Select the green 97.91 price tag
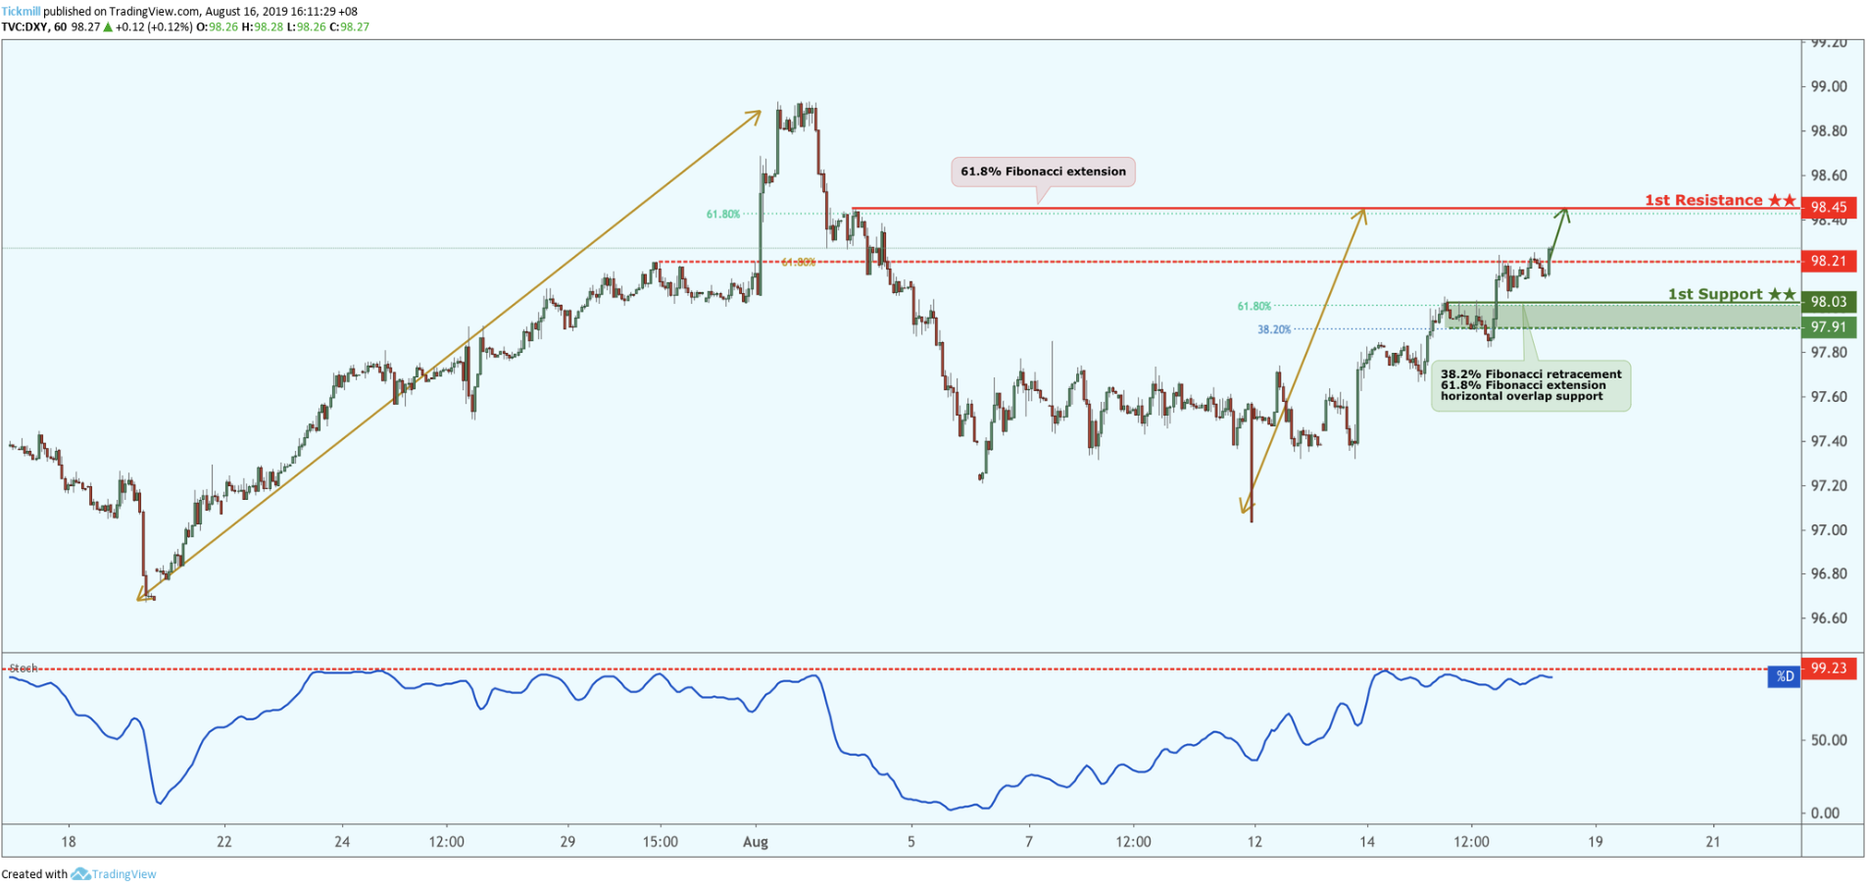Image resolution: width=1868 pixels, height=890 pixels. [1828, 327]
